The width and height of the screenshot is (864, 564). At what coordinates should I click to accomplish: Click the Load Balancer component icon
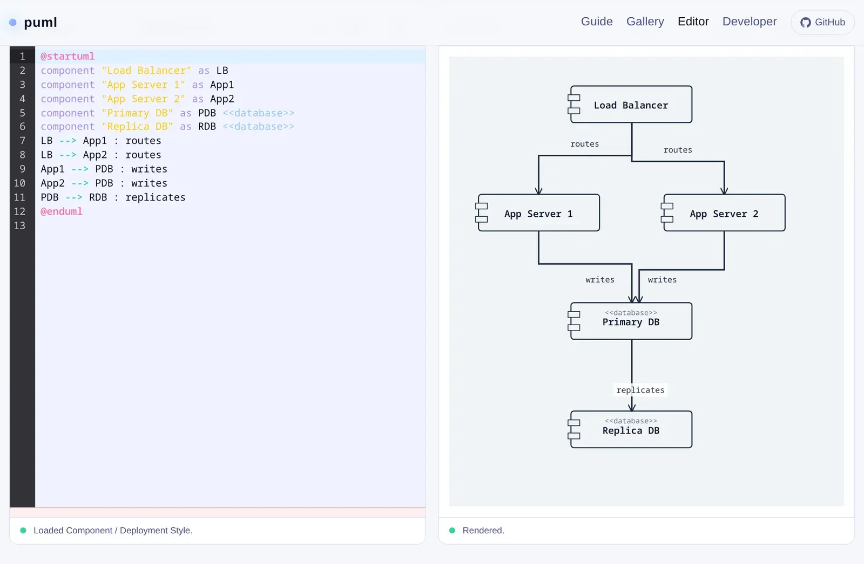coord(574,105)
